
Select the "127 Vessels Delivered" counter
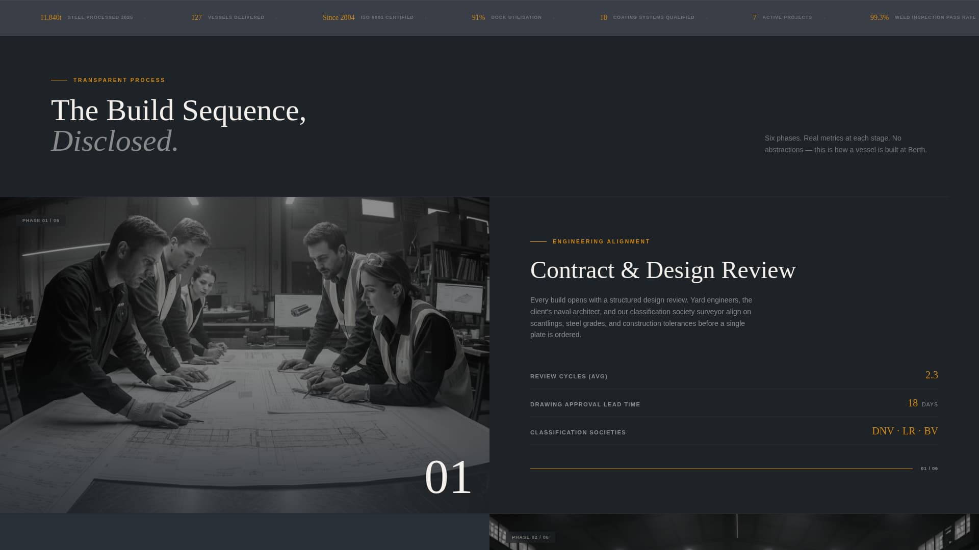point(227,17)
